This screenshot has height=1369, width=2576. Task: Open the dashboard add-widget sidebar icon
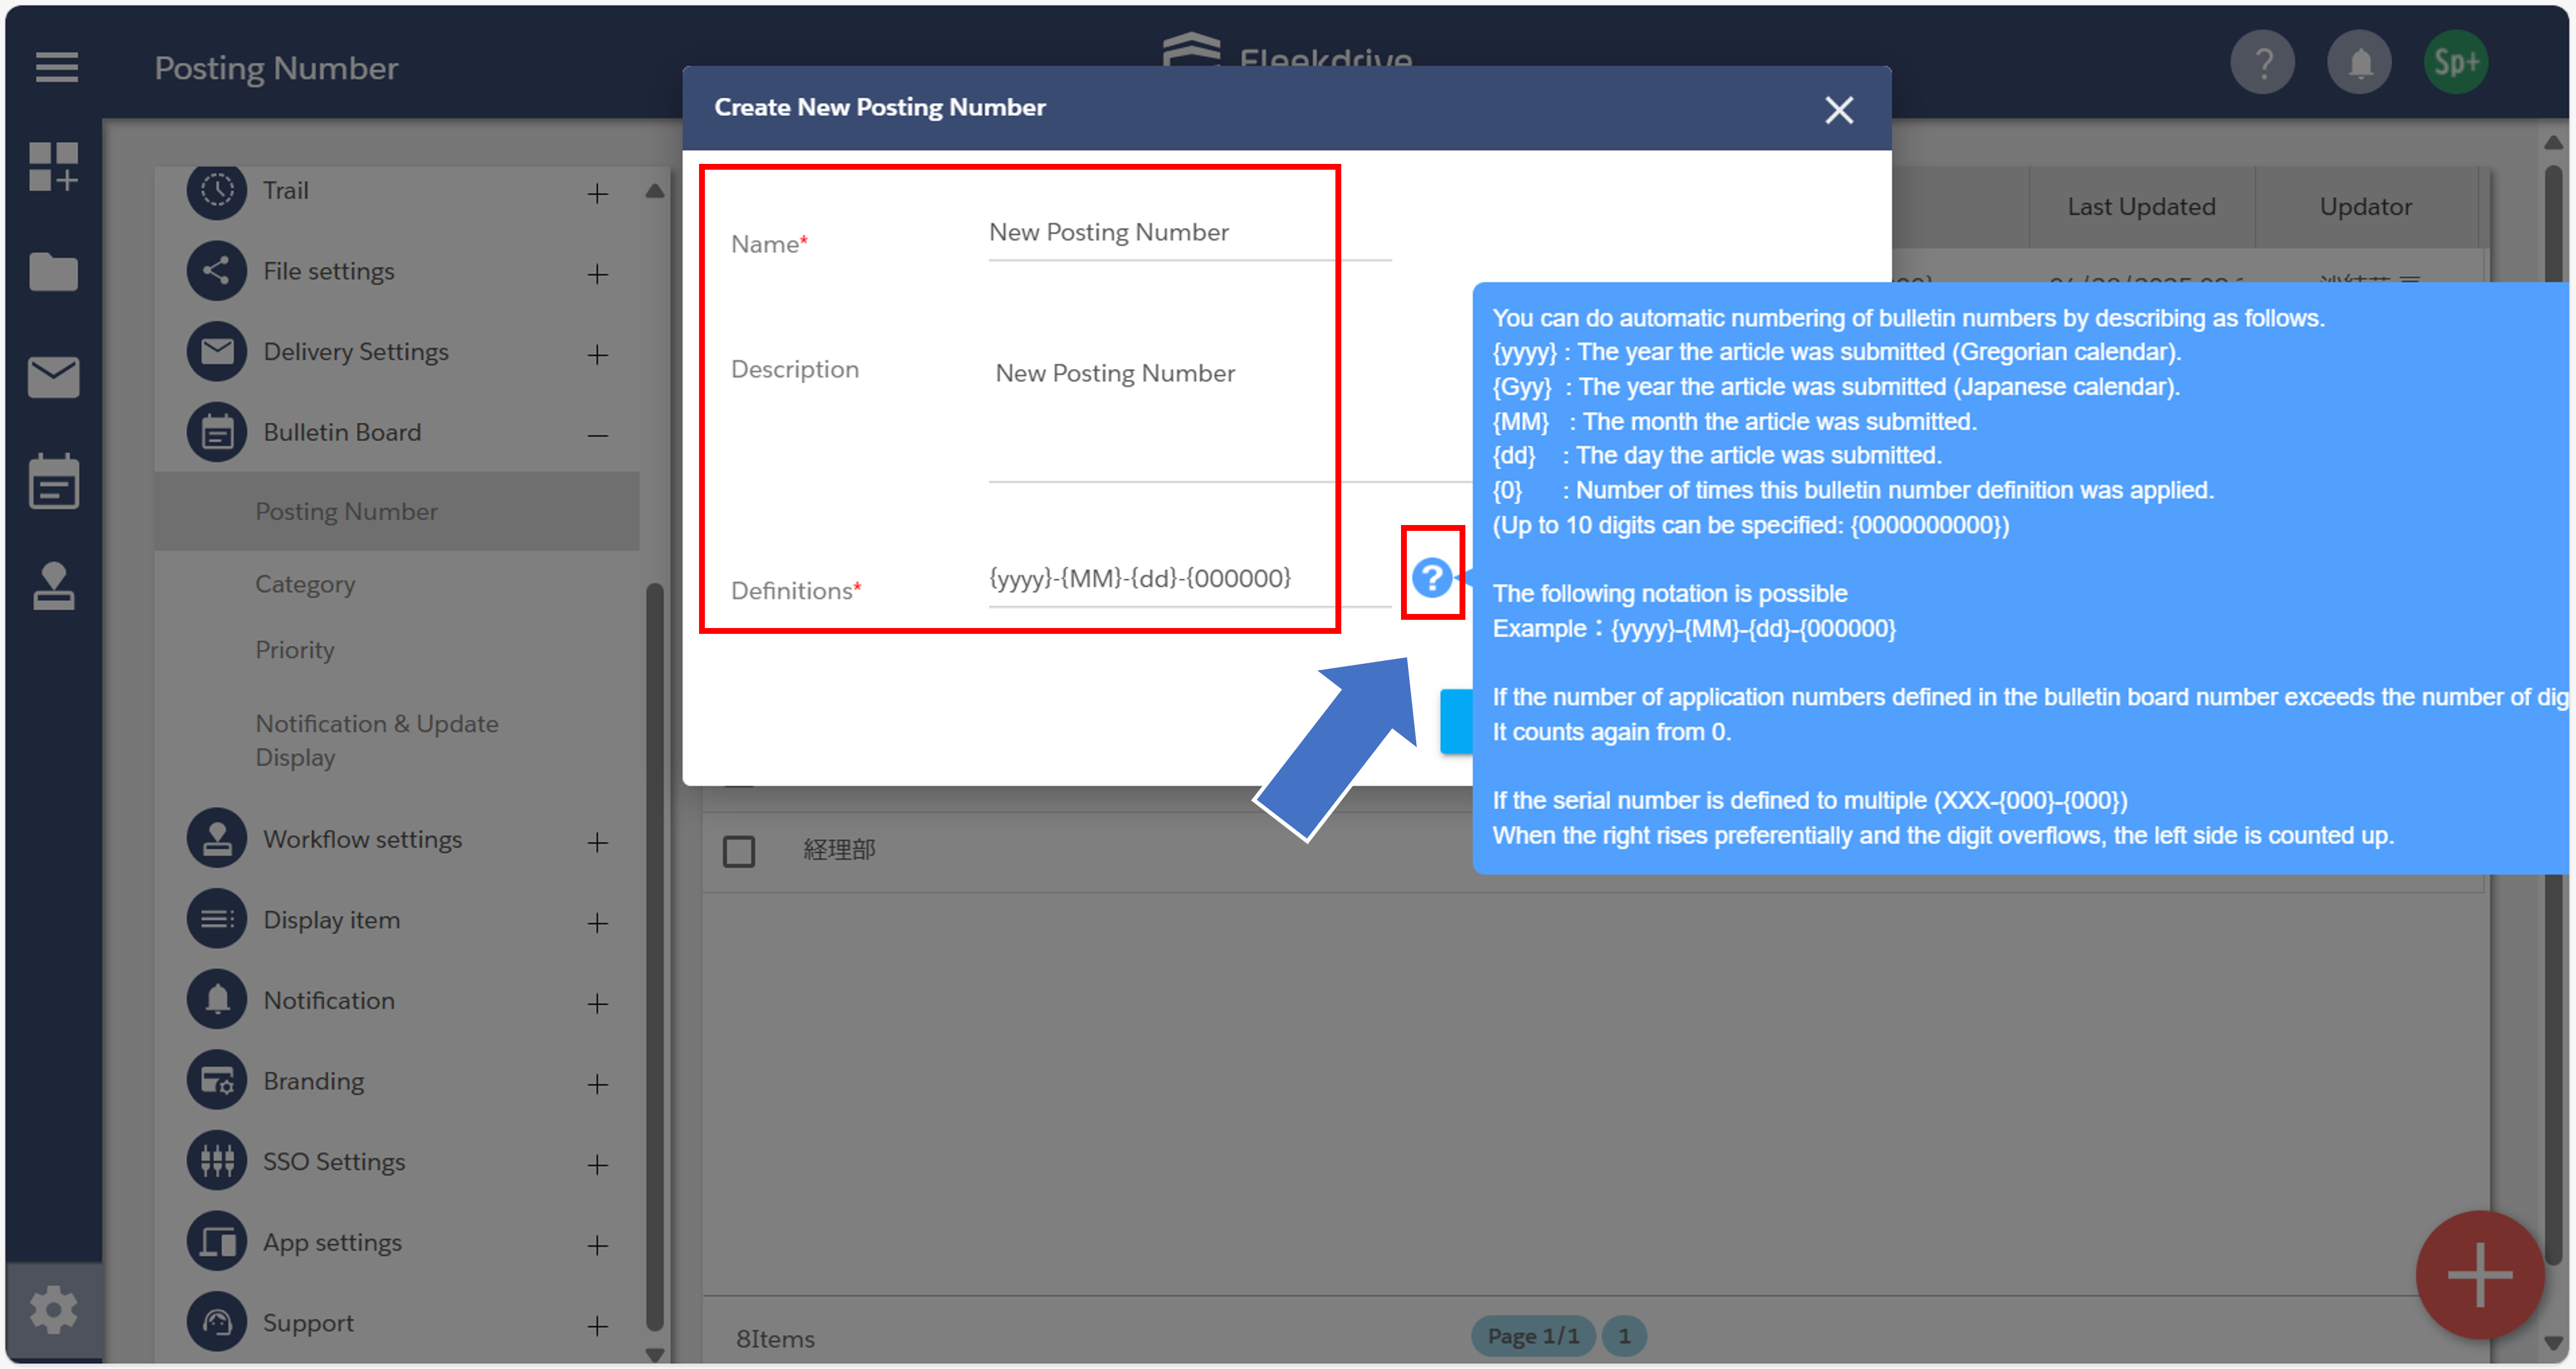[53, 166]
